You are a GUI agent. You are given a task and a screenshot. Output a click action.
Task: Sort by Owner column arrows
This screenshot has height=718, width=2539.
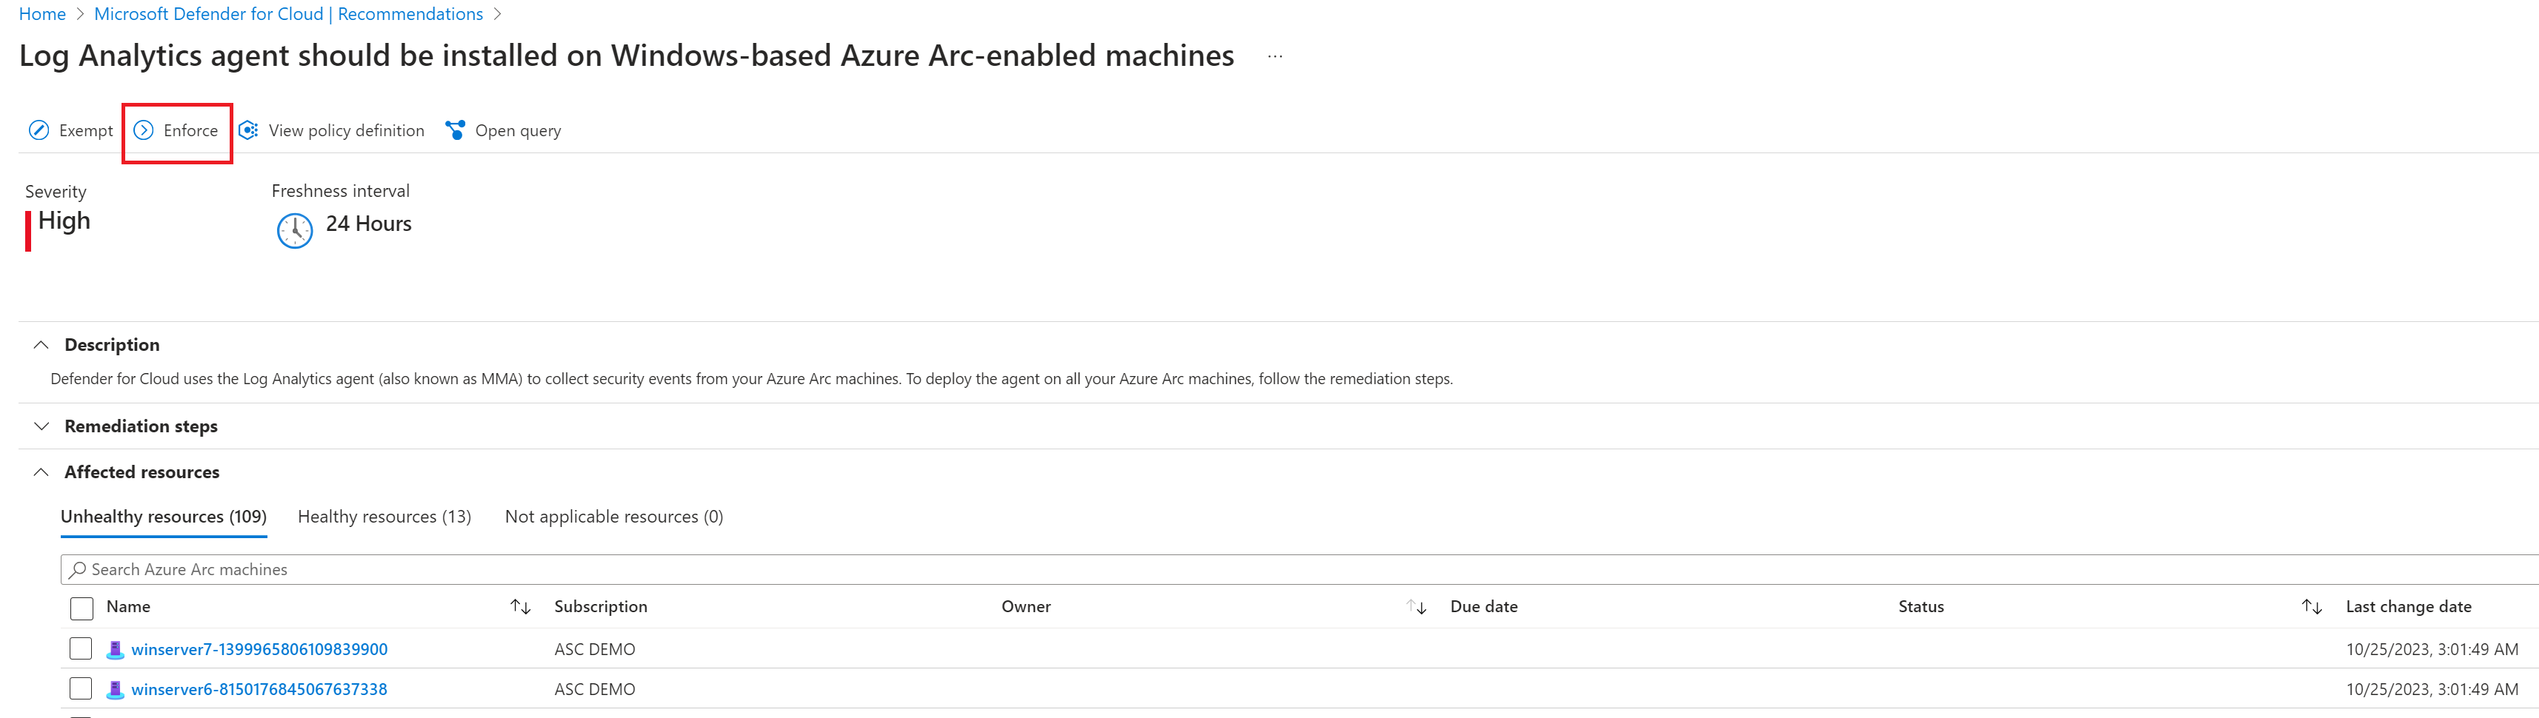[x=1417, y=607]
